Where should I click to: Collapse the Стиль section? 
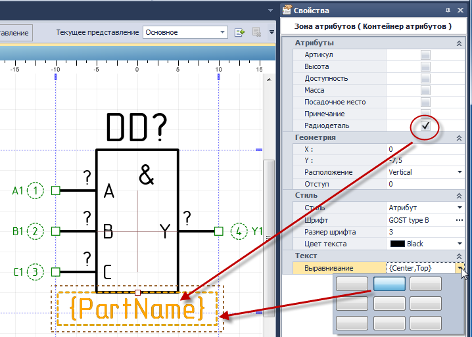pyautogui.click(x=459, y=196)
